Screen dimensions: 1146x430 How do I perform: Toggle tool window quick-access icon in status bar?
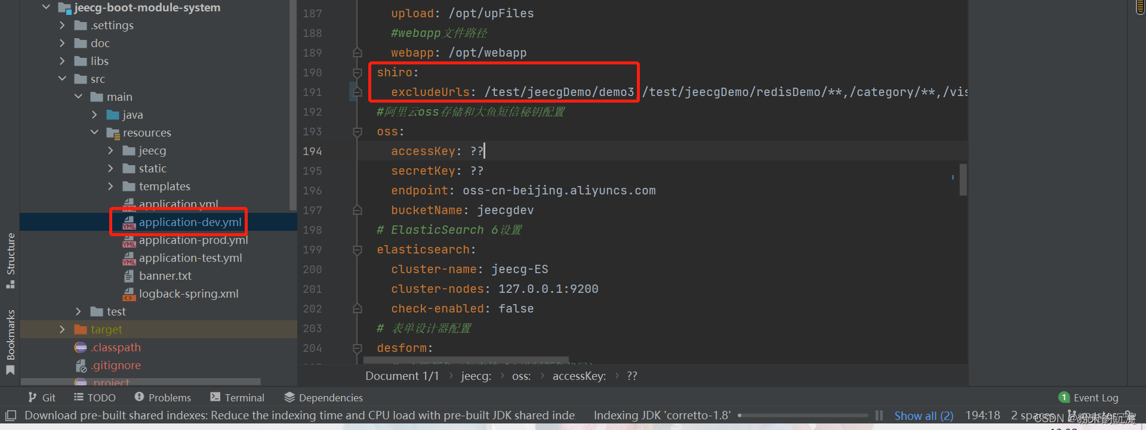pos(10,416)
